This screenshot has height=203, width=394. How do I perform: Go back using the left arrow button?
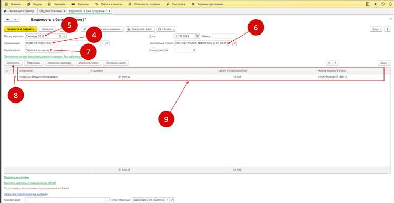[8, 20]
